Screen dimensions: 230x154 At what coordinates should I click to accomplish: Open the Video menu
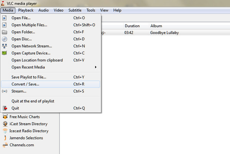(x=59, y=10)
